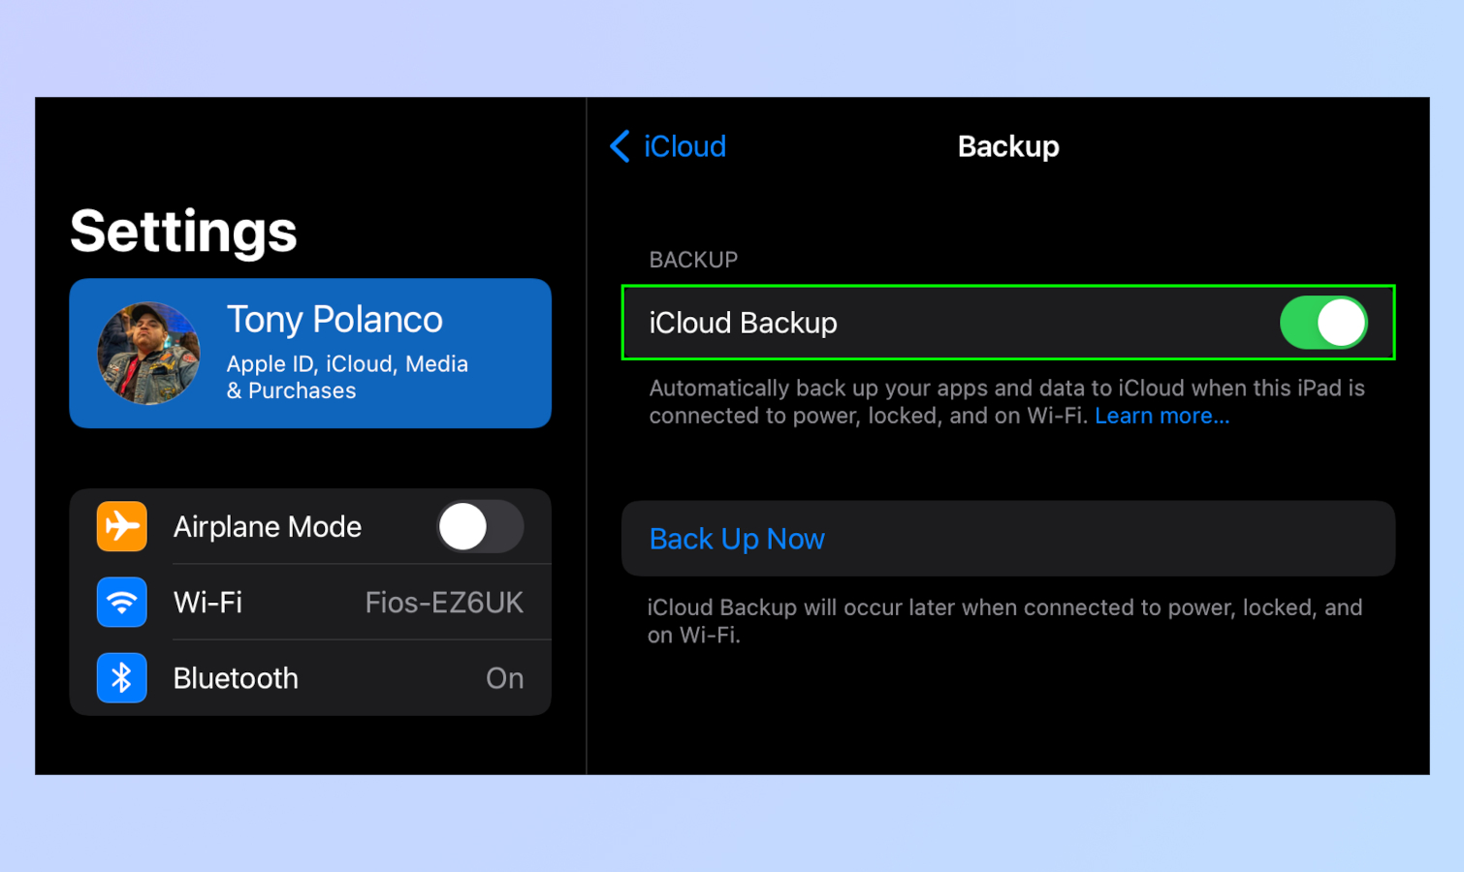This screenshot has width=1464, height=872.
Task: Open the Tony Polanco Apple ID card
Action: [x=310, y=353]
